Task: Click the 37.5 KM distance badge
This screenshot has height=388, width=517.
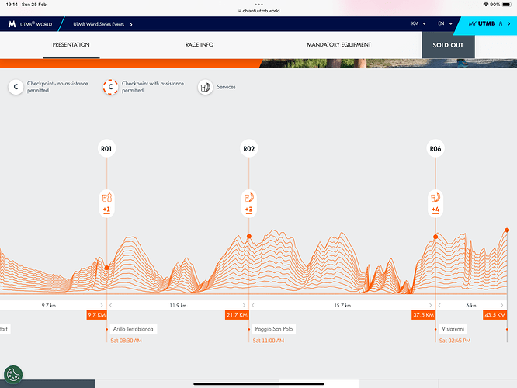Action: 424,315
